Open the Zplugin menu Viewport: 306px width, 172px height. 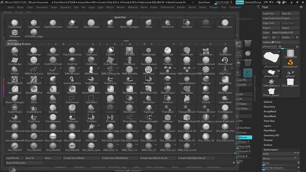pos(7,12)
